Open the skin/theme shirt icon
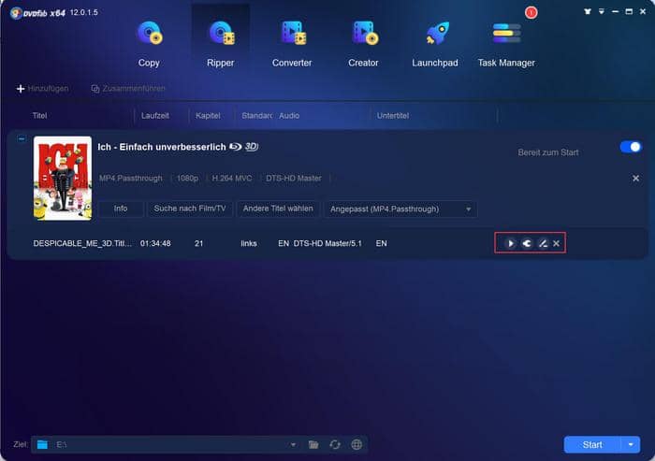 (x=588, y=11)
